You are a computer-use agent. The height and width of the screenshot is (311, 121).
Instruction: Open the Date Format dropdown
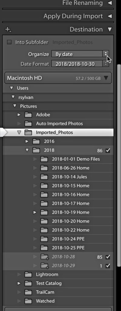coord(80,64)
